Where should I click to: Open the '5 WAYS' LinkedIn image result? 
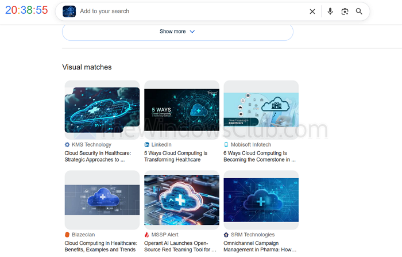pos(181,110)
